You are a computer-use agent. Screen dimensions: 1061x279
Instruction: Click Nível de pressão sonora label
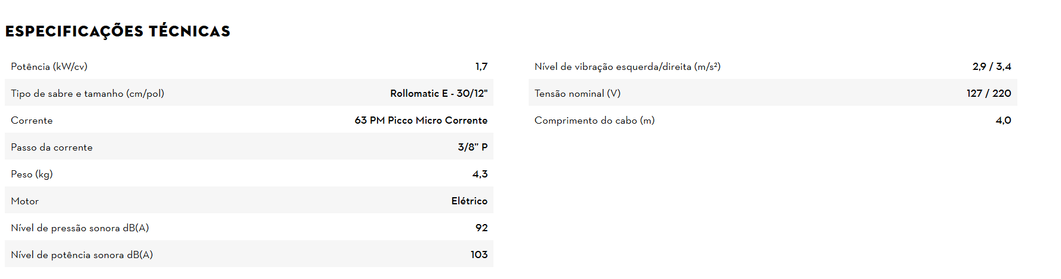click(79, 228)
